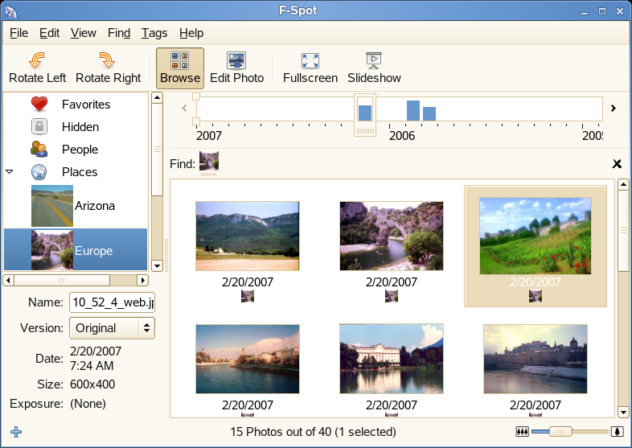The width and height of the screenshot is (632, 448).
Task: Select the Europe tag
Action: click(76, 249)
